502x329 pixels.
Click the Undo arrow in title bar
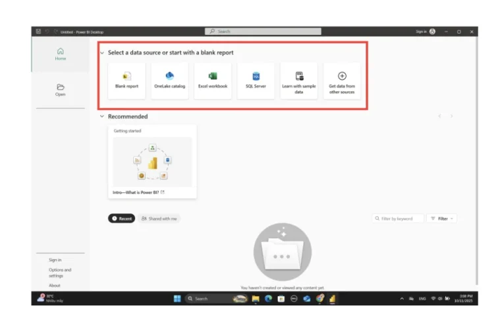coord(47,32)
